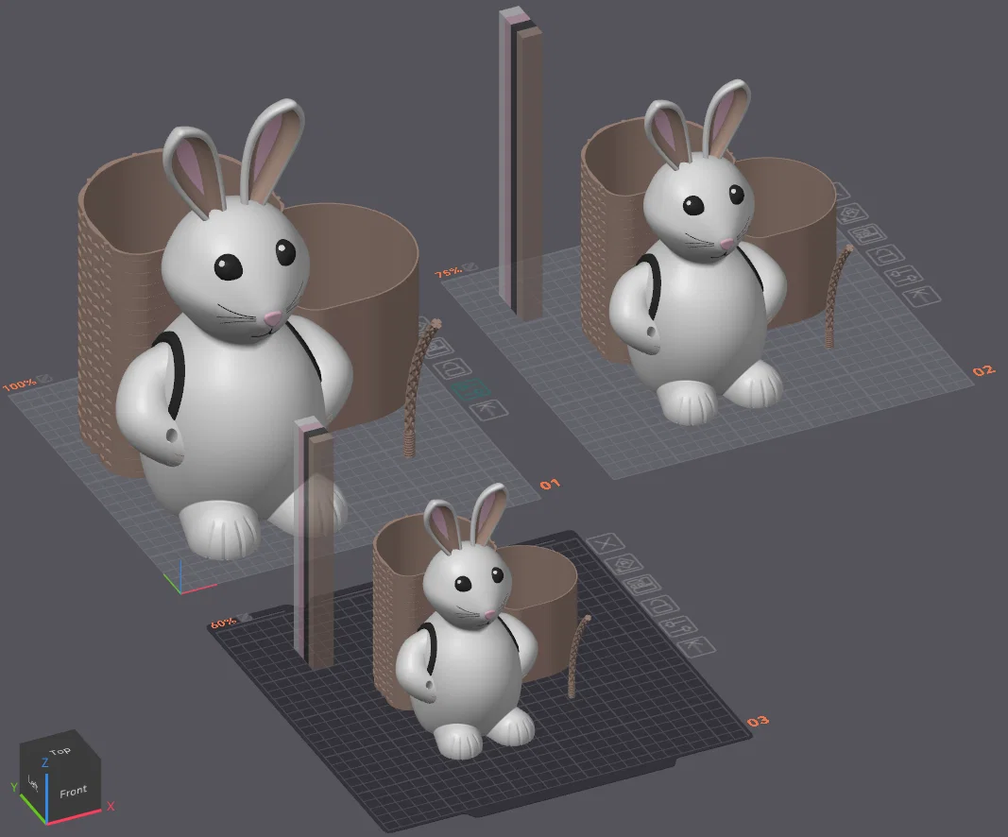Viewport: 1008px width, 837px height.
Task: Toggle the padlock on plate 02
Action: (885, 255)
